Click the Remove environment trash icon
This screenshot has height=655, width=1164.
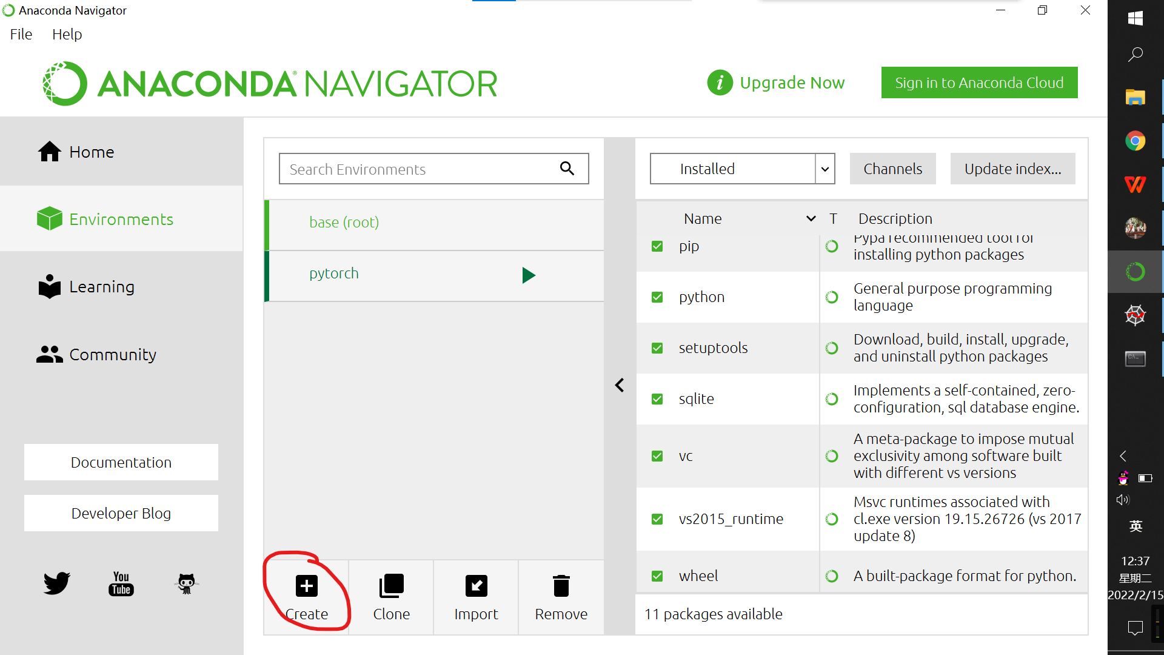click(x=561, y=586)
